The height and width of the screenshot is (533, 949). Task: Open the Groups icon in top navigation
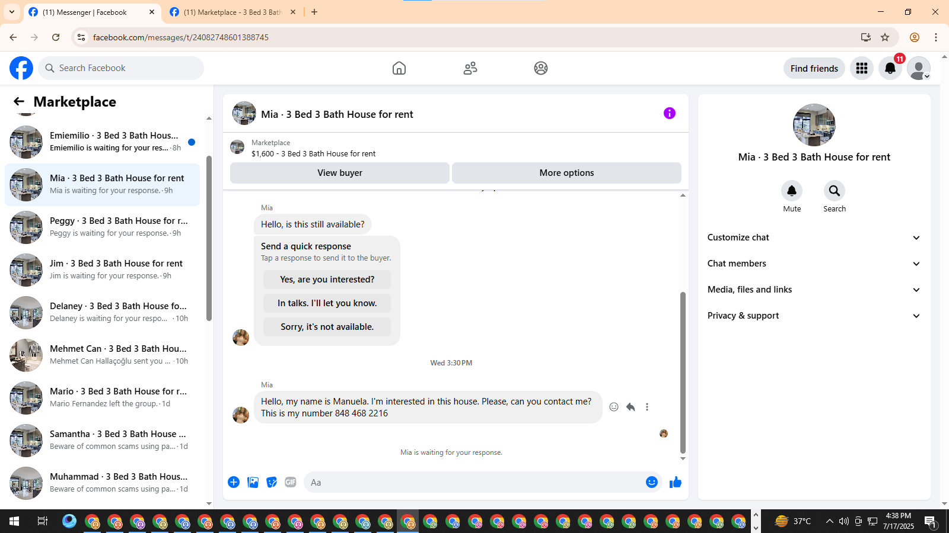[x=541, y=68]
